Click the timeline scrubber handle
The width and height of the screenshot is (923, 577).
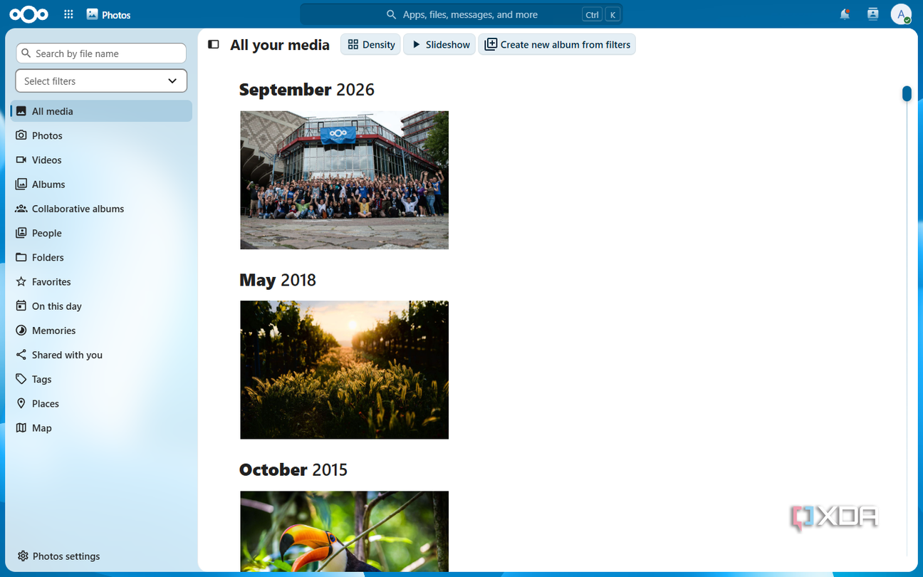(907, 93)
